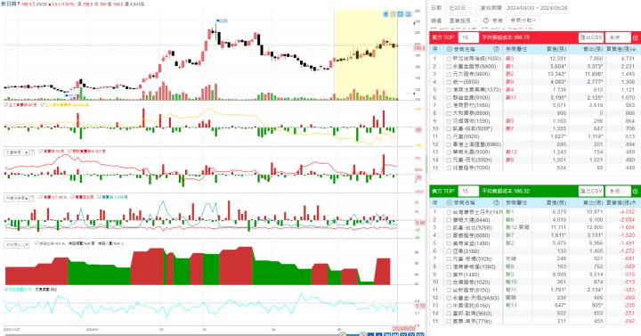
Task: Sort seller table by 買進(張) column
Action: click(556, 202)
